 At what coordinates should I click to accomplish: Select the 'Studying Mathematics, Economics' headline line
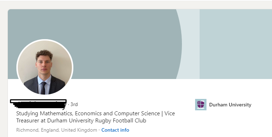pos(95,114)
